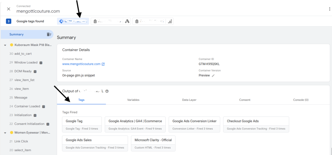Viewport: 332px width, 155px height.
Task: Select event 21 Link Click
Action: tap(18, 141)
